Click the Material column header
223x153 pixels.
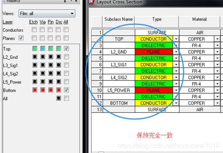point(200,22)
